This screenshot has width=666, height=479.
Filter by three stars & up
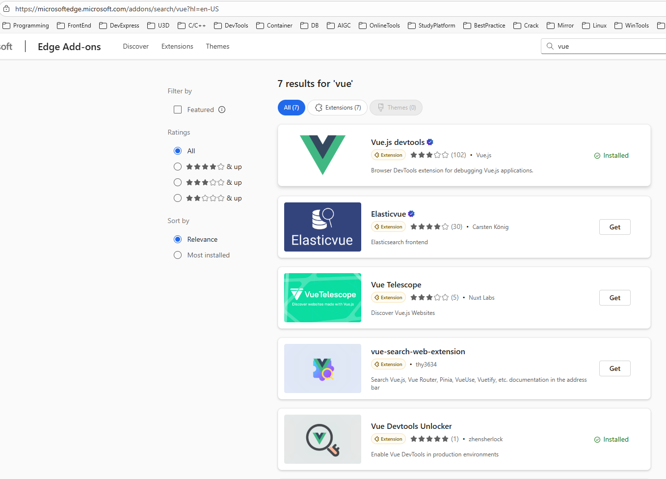click(178, 182)
